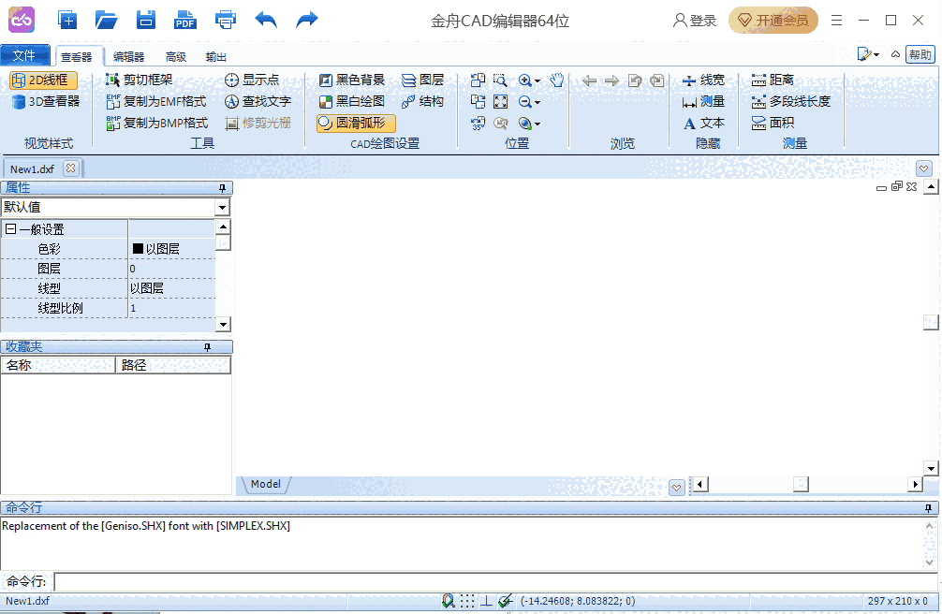
Task: Click the 剪切框架 clipping tool
Action: pyautogui.click(x=140, y=80)
